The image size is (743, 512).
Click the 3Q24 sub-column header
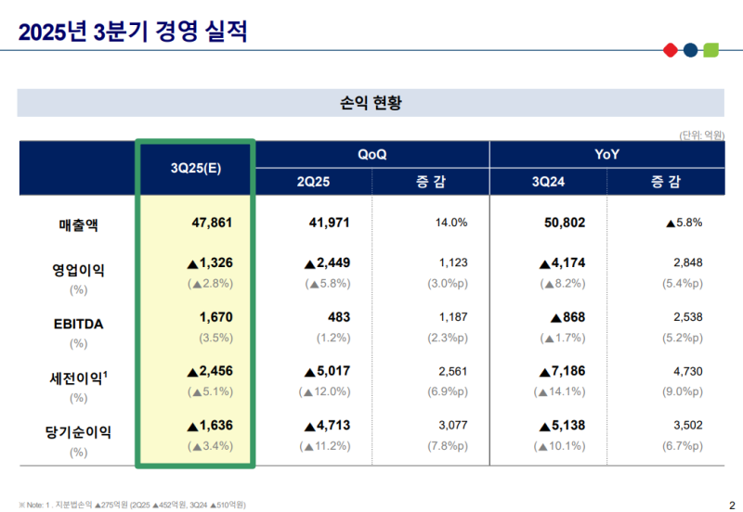(x=548, y=182)
